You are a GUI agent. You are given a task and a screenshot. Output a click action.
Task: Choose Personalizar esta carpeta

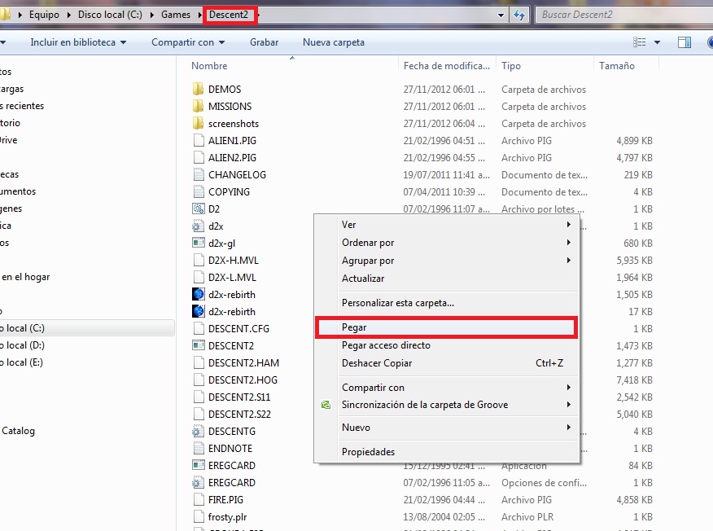(398, 303)
